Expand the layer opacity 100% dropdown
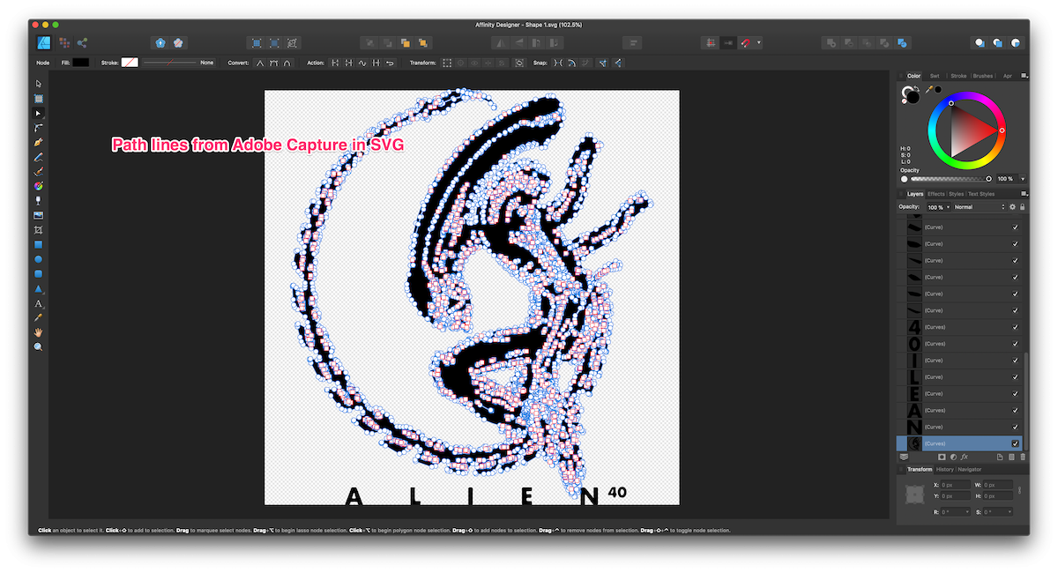1058x573 pixels. pyautogui.click(x=948, y=206)
